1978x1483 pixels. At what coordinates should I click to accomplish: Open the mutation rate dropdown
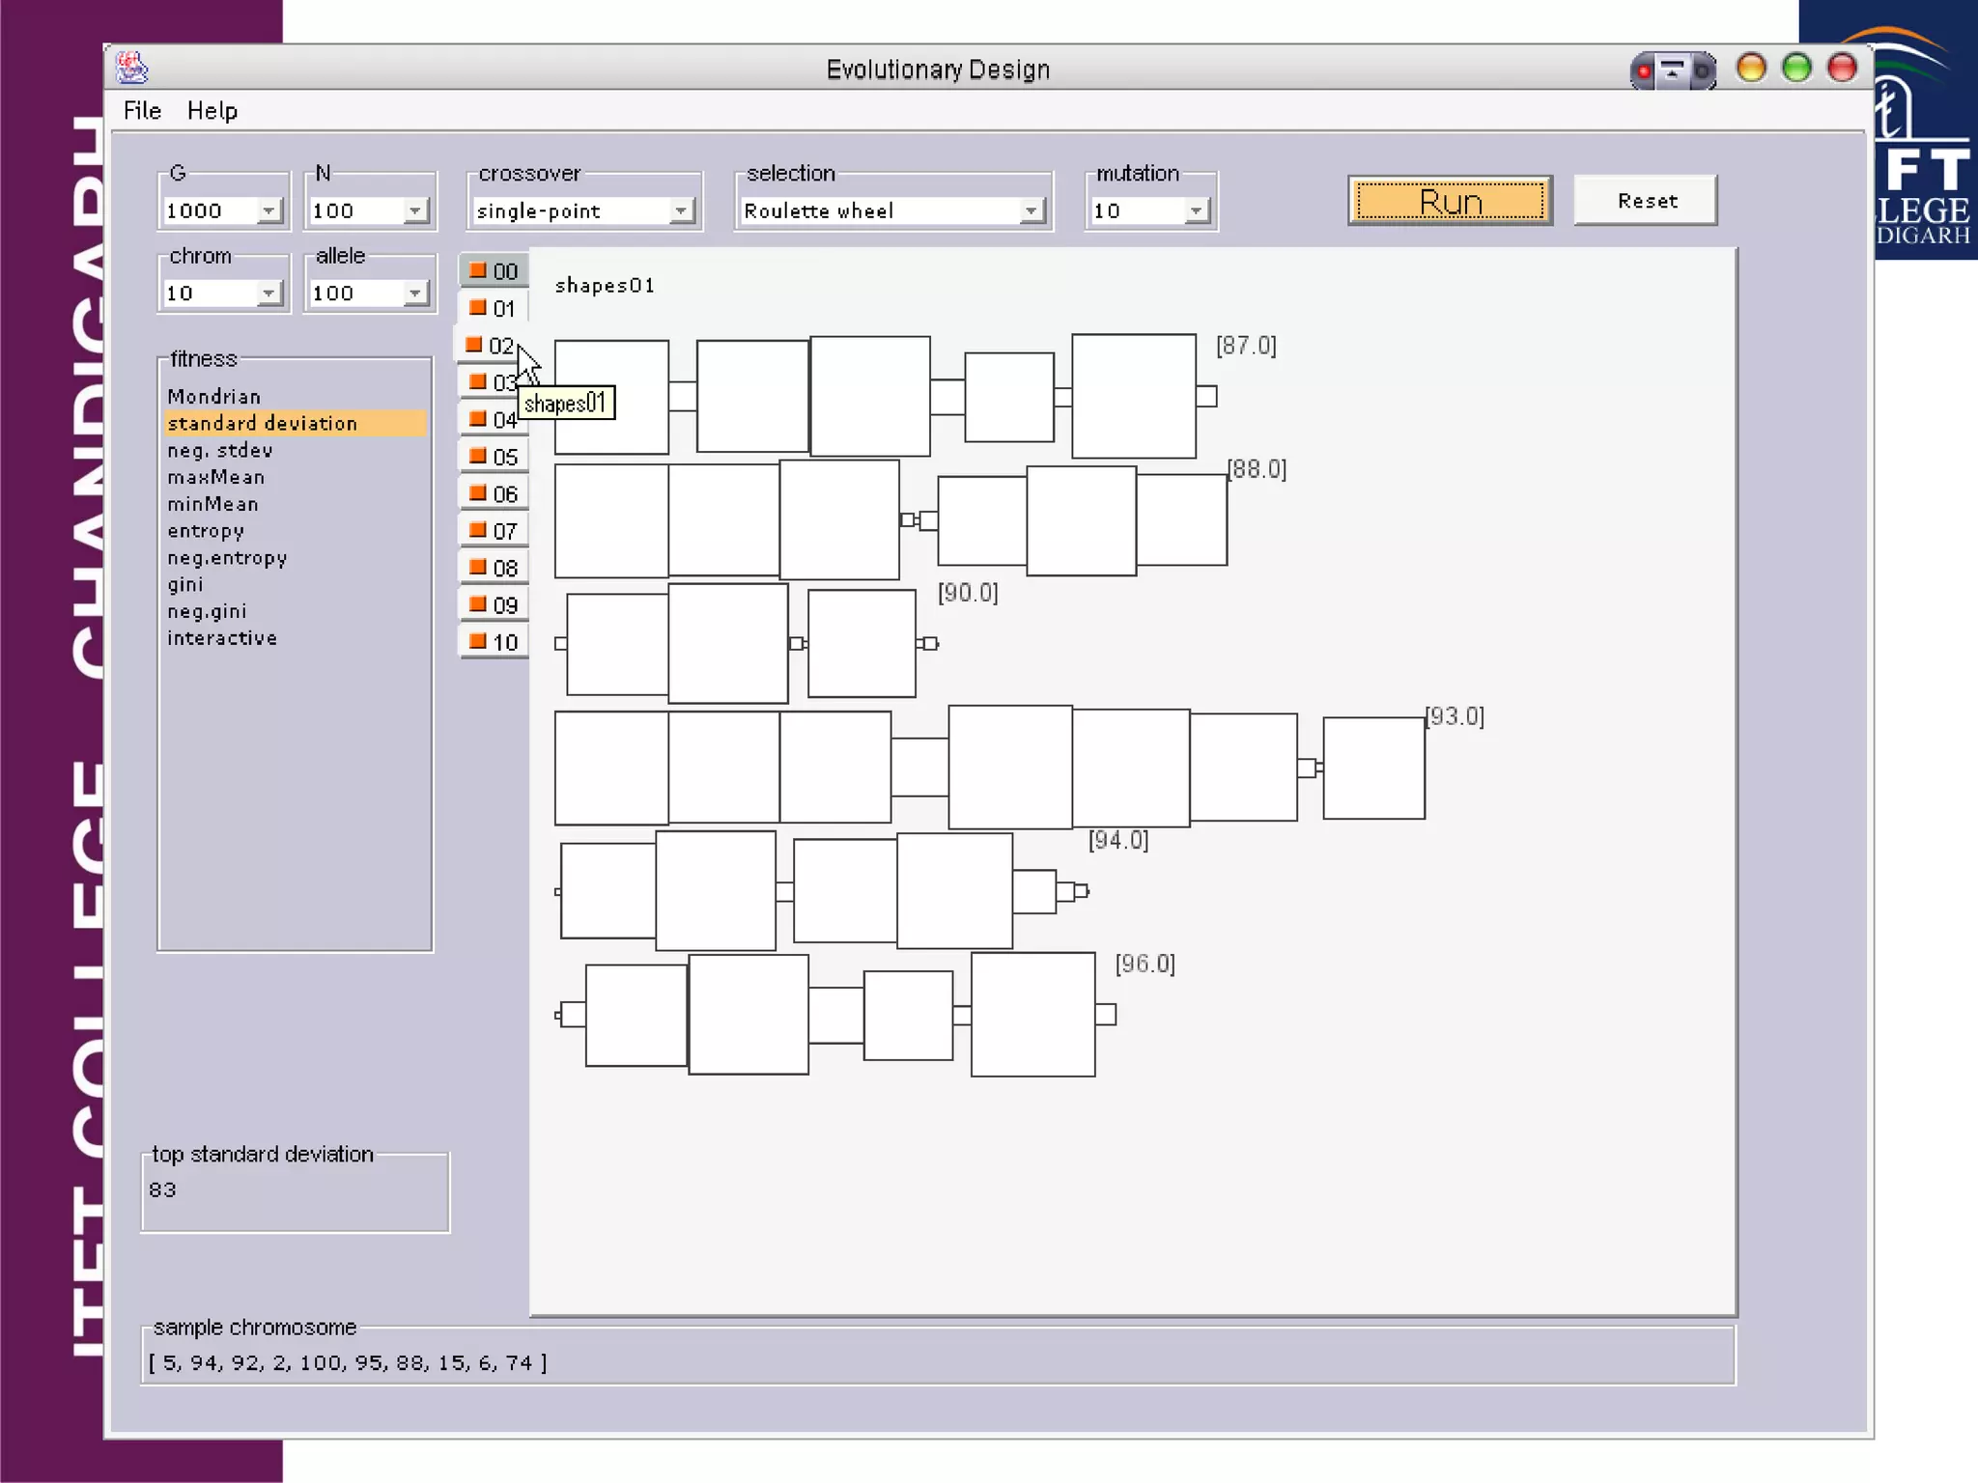coord(1197,210)
